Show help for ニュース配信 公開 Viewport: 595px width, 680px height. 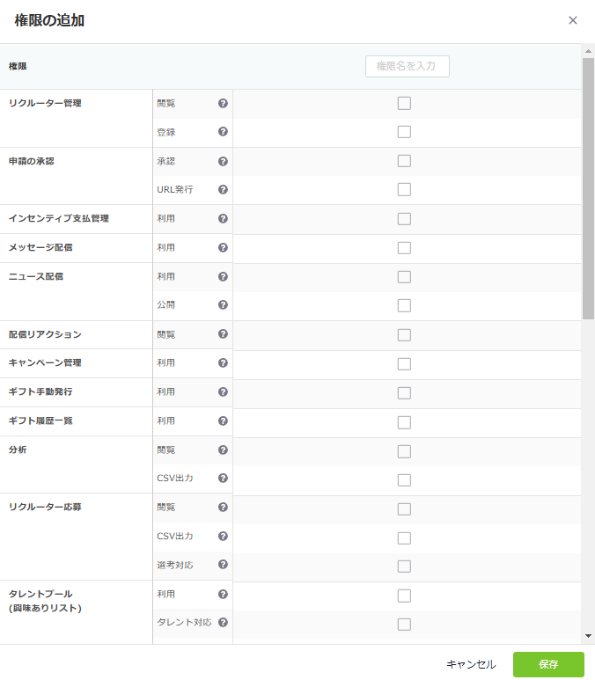(223, 304)
